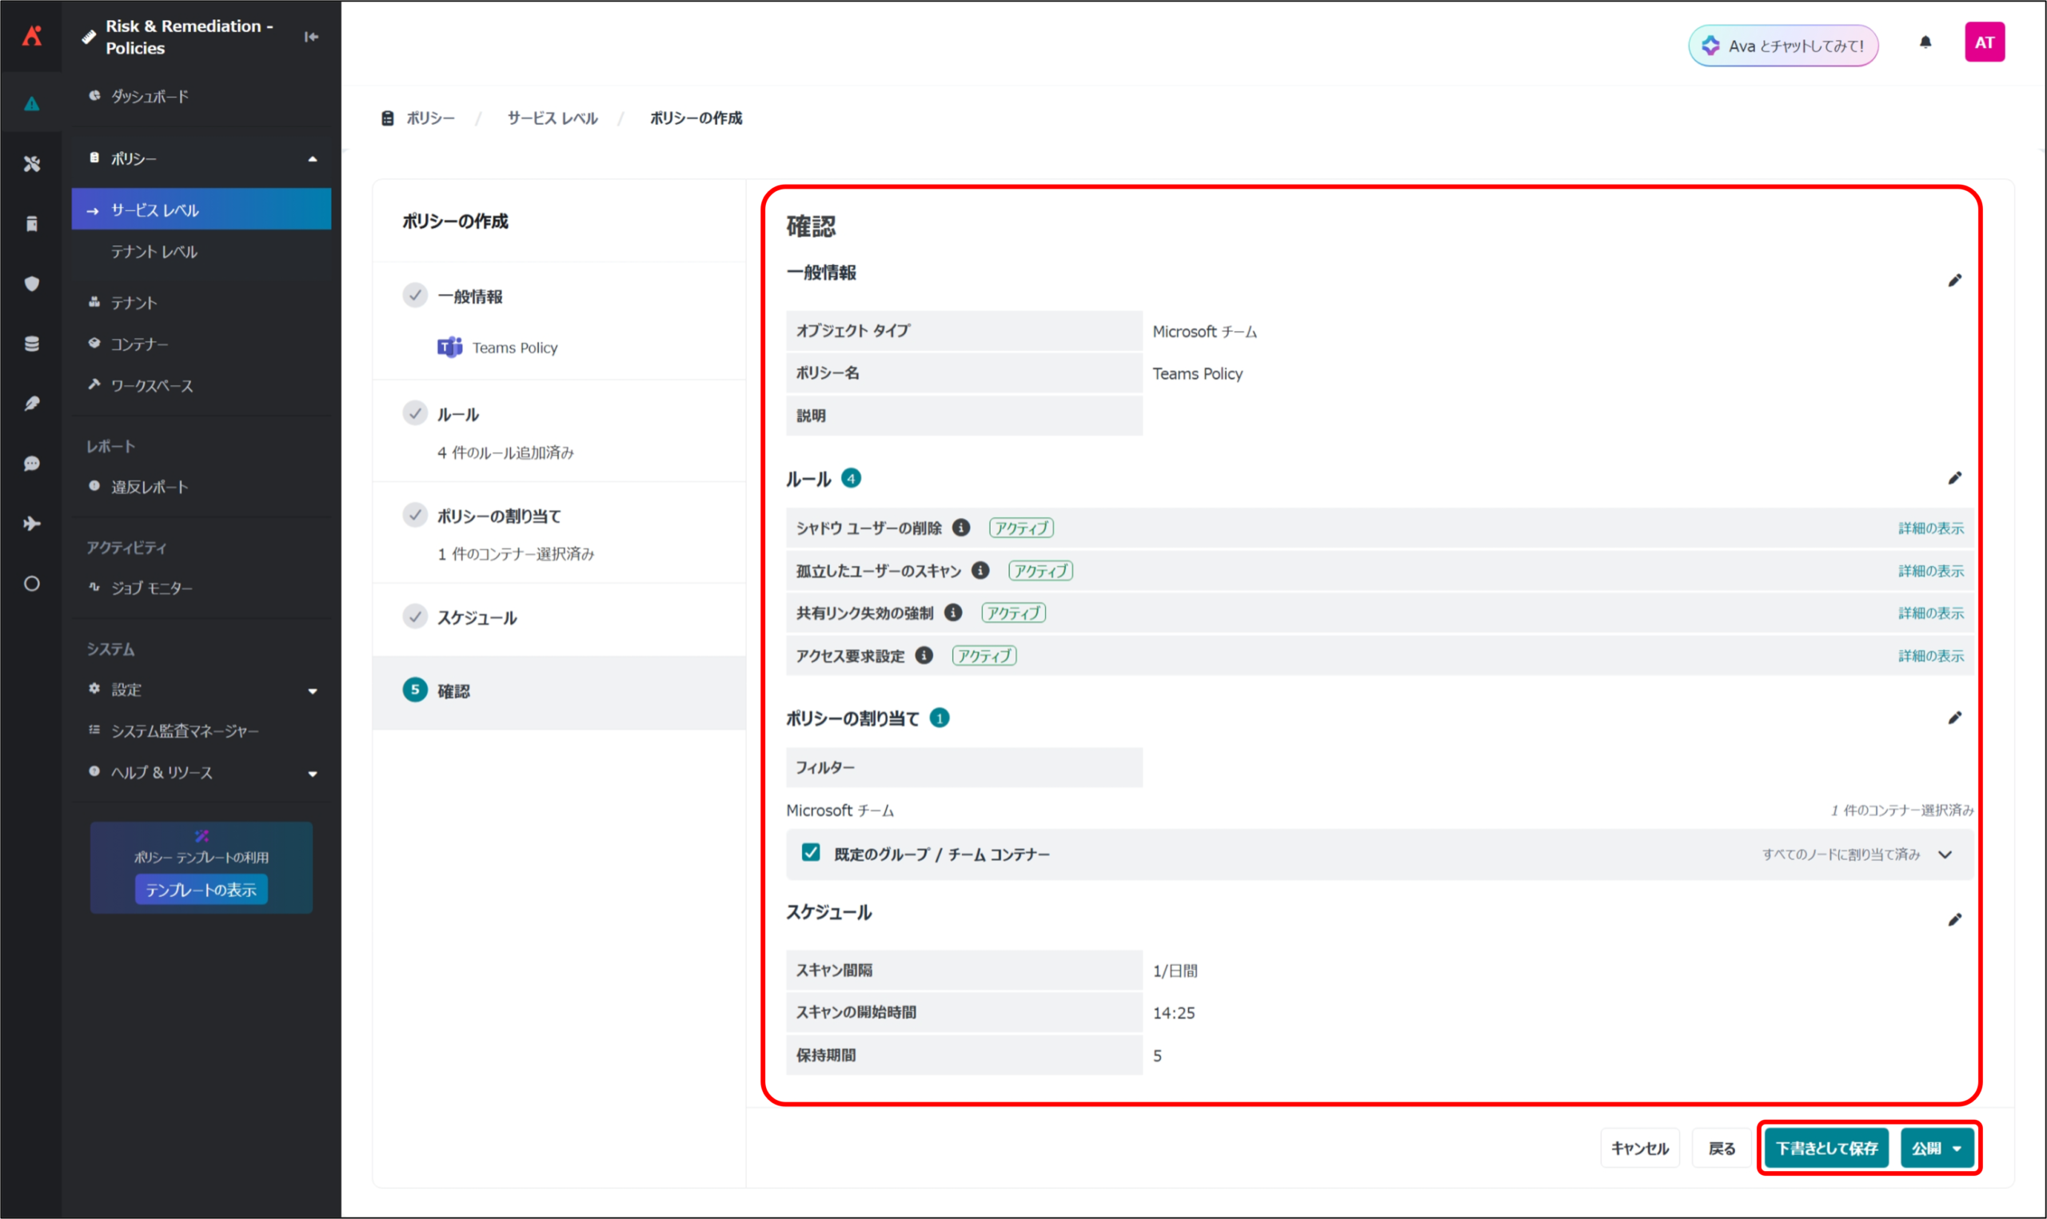Expand the 設定 menu in sidebar
The image size is (2047, 1219).
pos(312,691)
